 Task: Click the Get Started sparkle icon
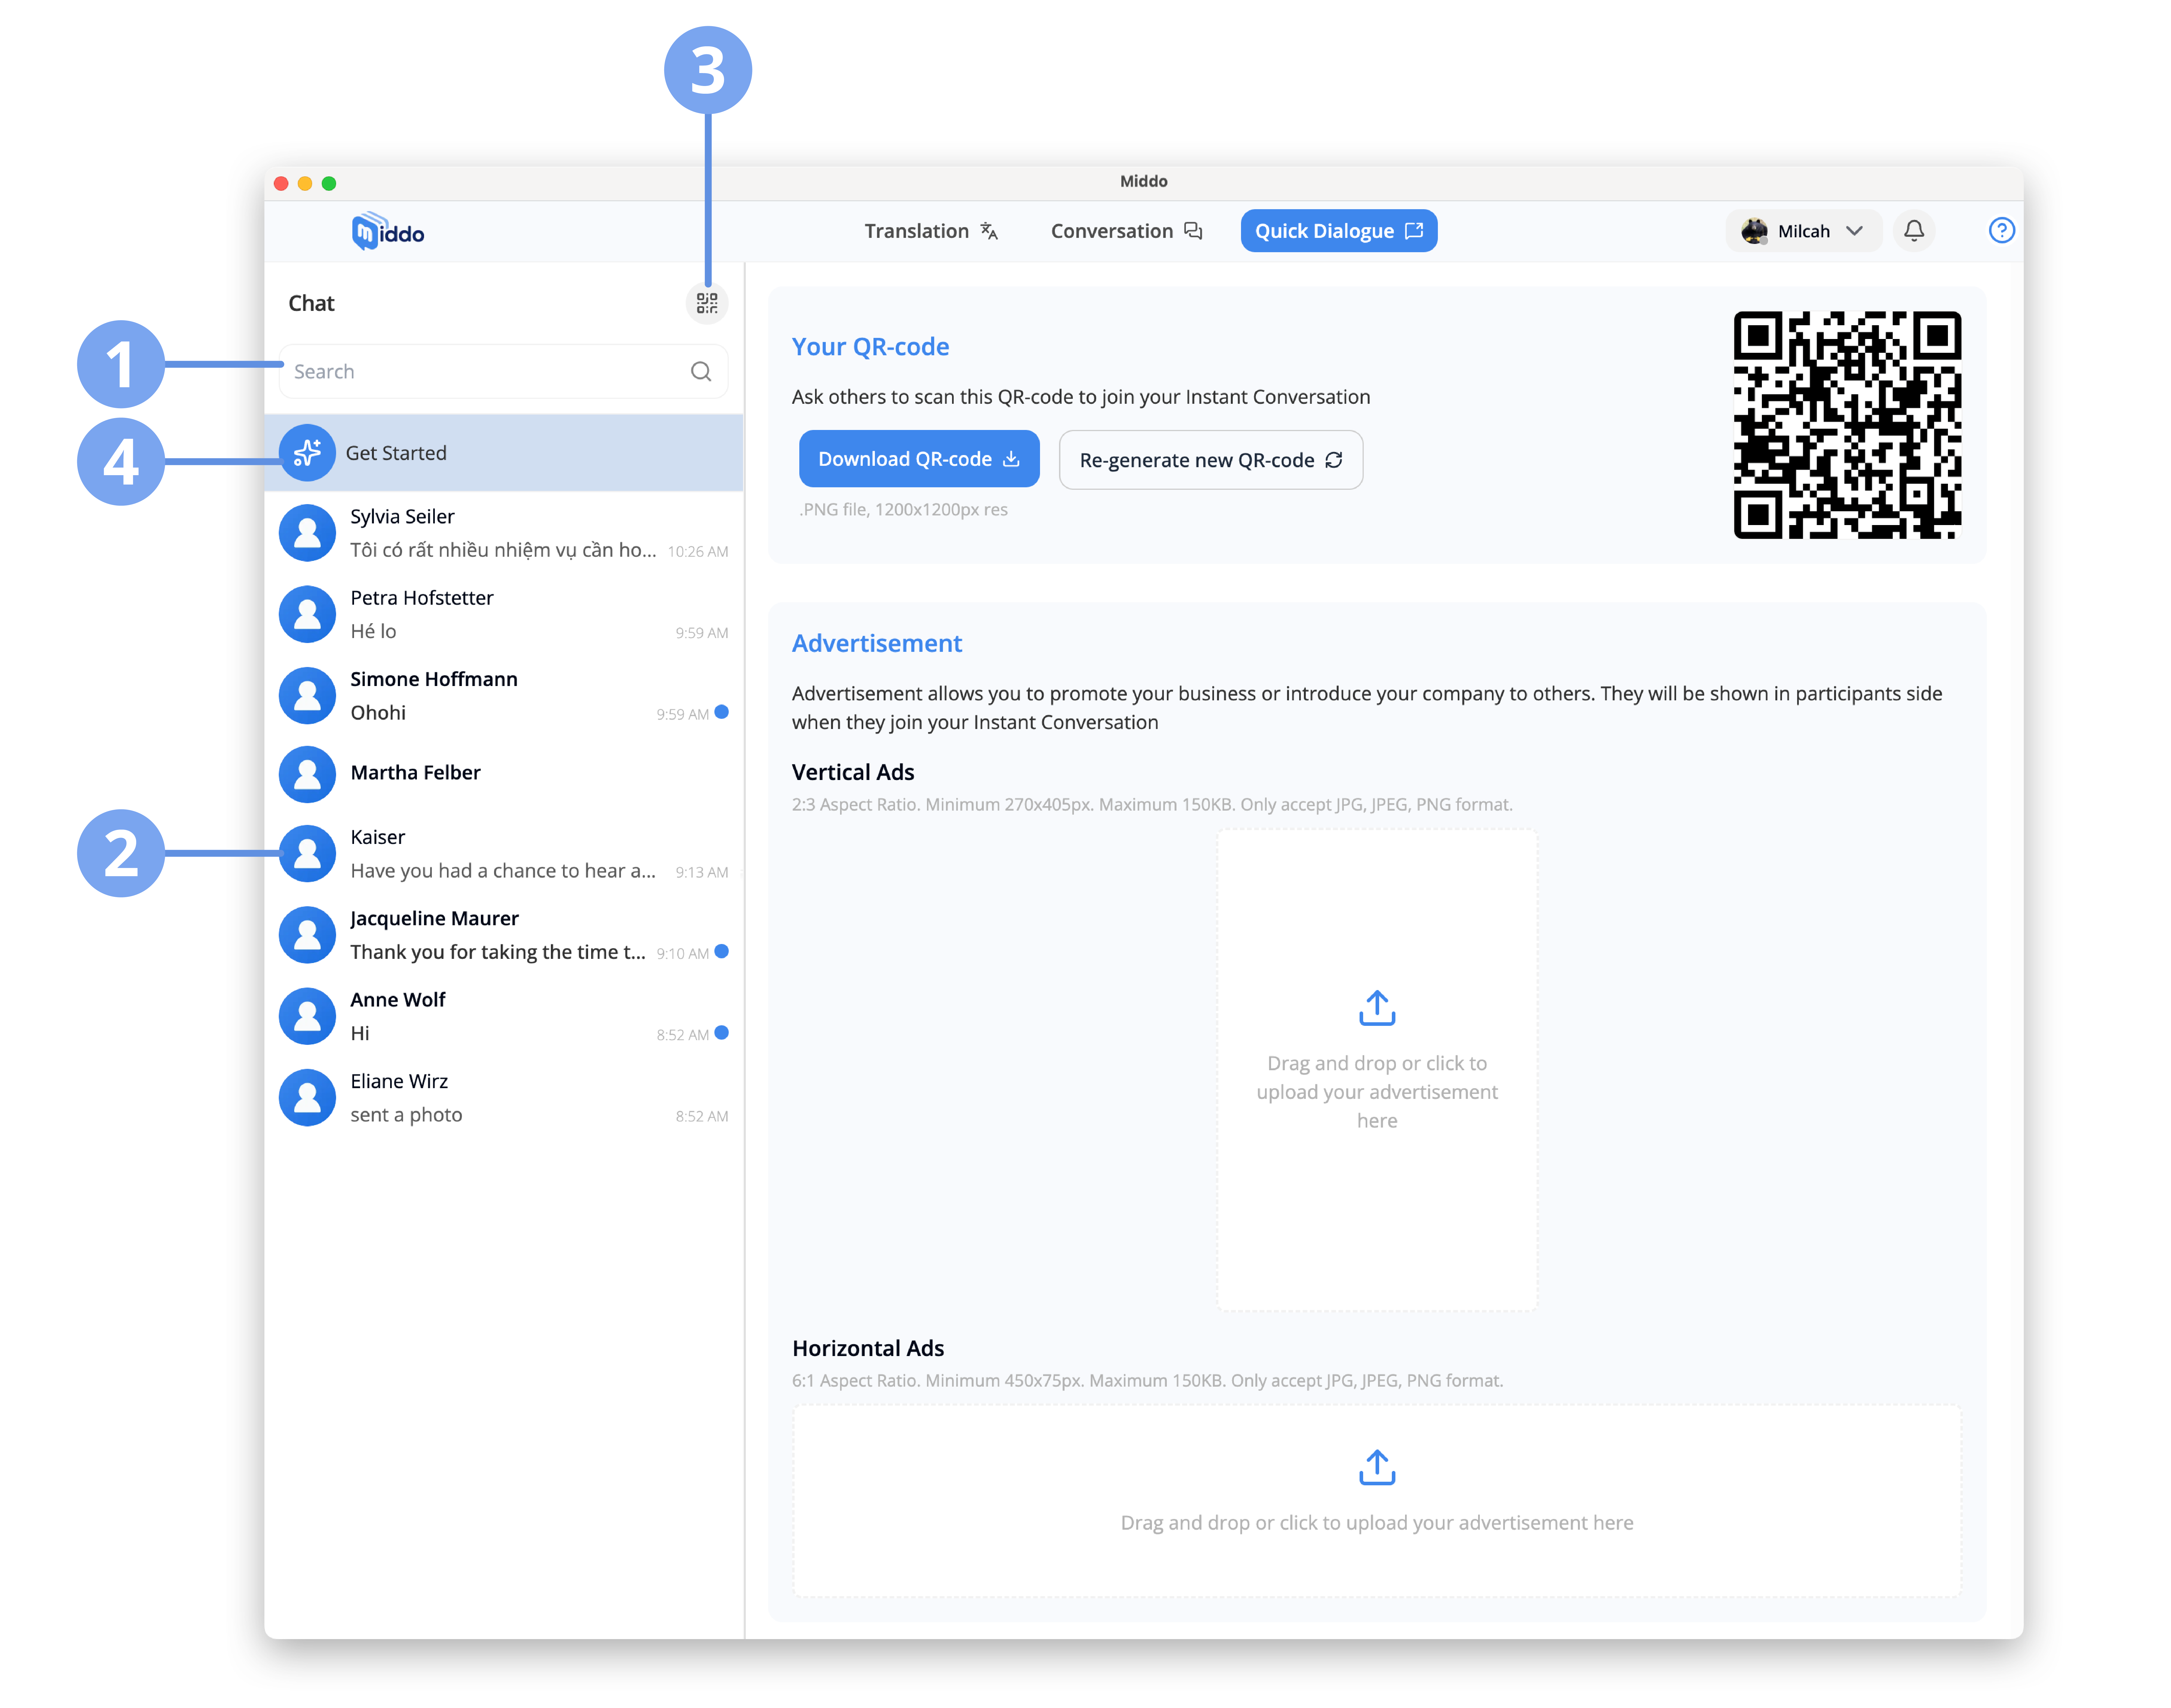coord(307,453)
